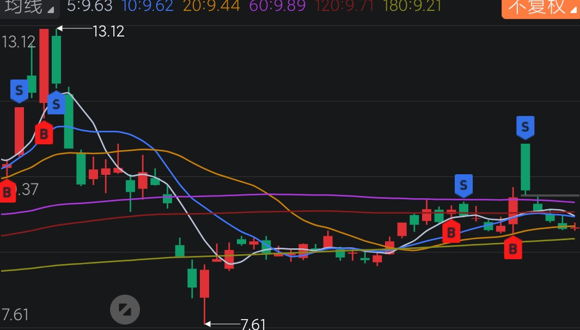Select the dark red 120:9.71 value
Image resolution: width=580 pixels, height=330 pixels.
[x=345, y=6]
